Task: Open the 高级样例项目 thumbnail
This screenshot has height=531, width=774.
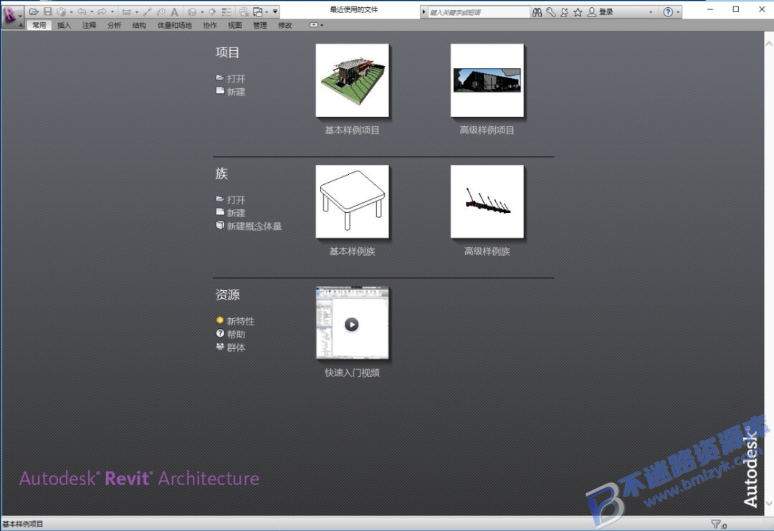Action: [x=487, y=80]
